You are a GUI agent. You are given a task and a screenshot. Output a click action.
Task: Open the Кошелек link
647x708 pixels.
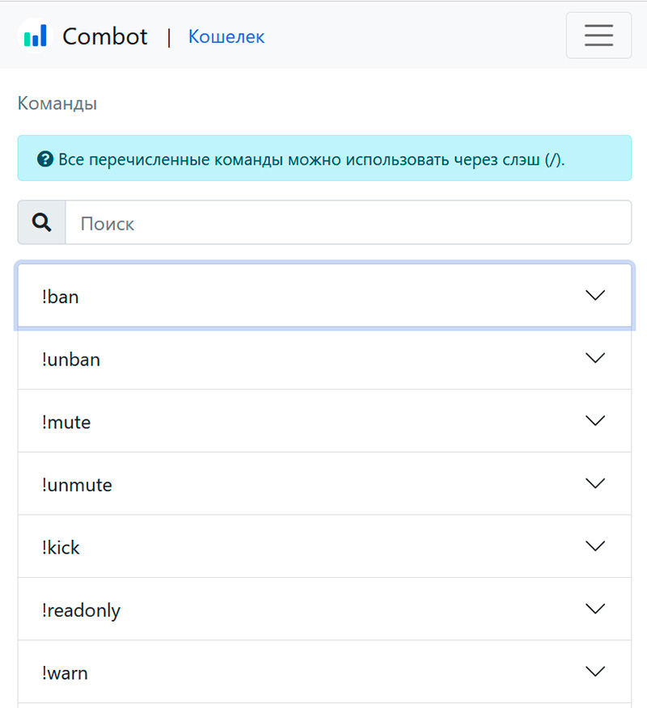pos(226,36)
